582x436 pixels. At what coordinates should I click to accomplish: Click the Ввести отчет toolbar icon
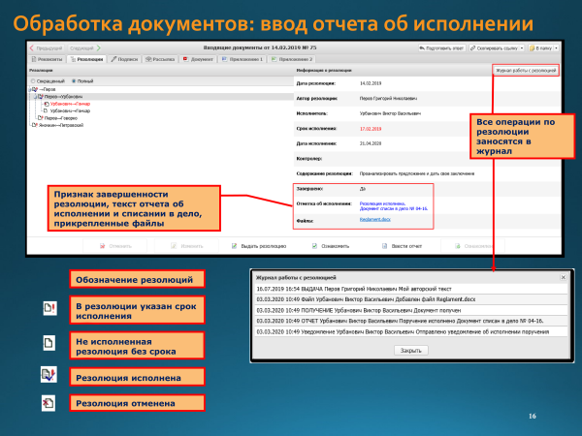tap(393, 246)
